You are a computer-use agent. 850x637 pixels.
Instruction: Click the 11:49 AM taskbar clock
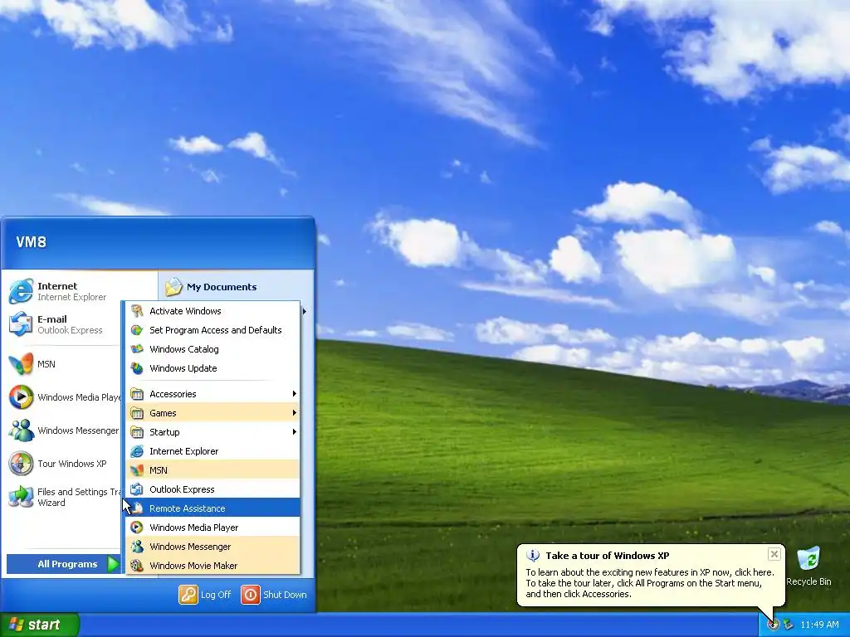[x=819, y=625]
